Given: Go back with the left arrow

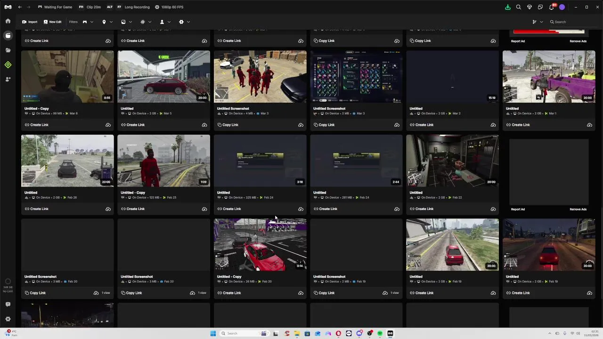Looking at the screenshot, I should tap(20, 7).
